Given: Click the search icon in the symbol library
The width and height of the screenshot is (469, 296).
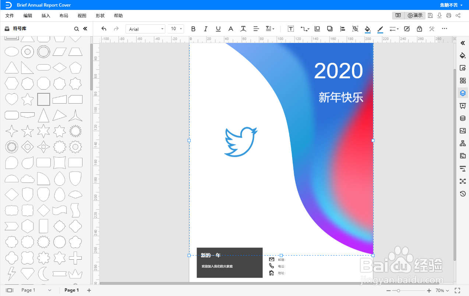Looking at the screenshot, I should [76, 28].
